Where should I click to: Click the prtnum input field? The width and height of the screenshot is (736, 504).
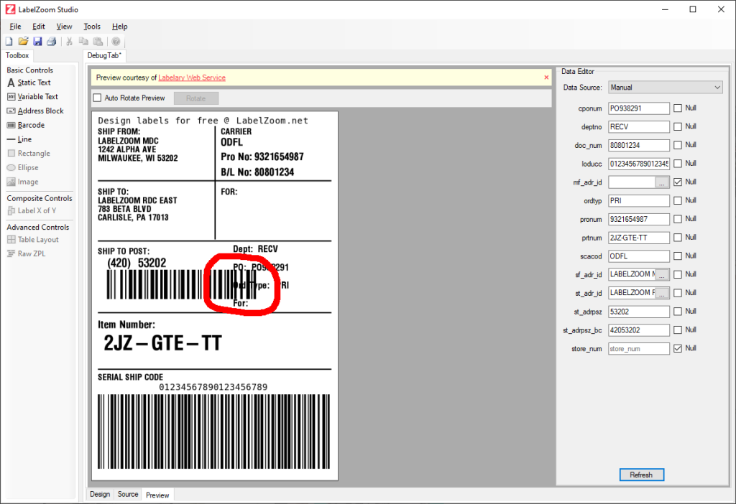(638, 238)
